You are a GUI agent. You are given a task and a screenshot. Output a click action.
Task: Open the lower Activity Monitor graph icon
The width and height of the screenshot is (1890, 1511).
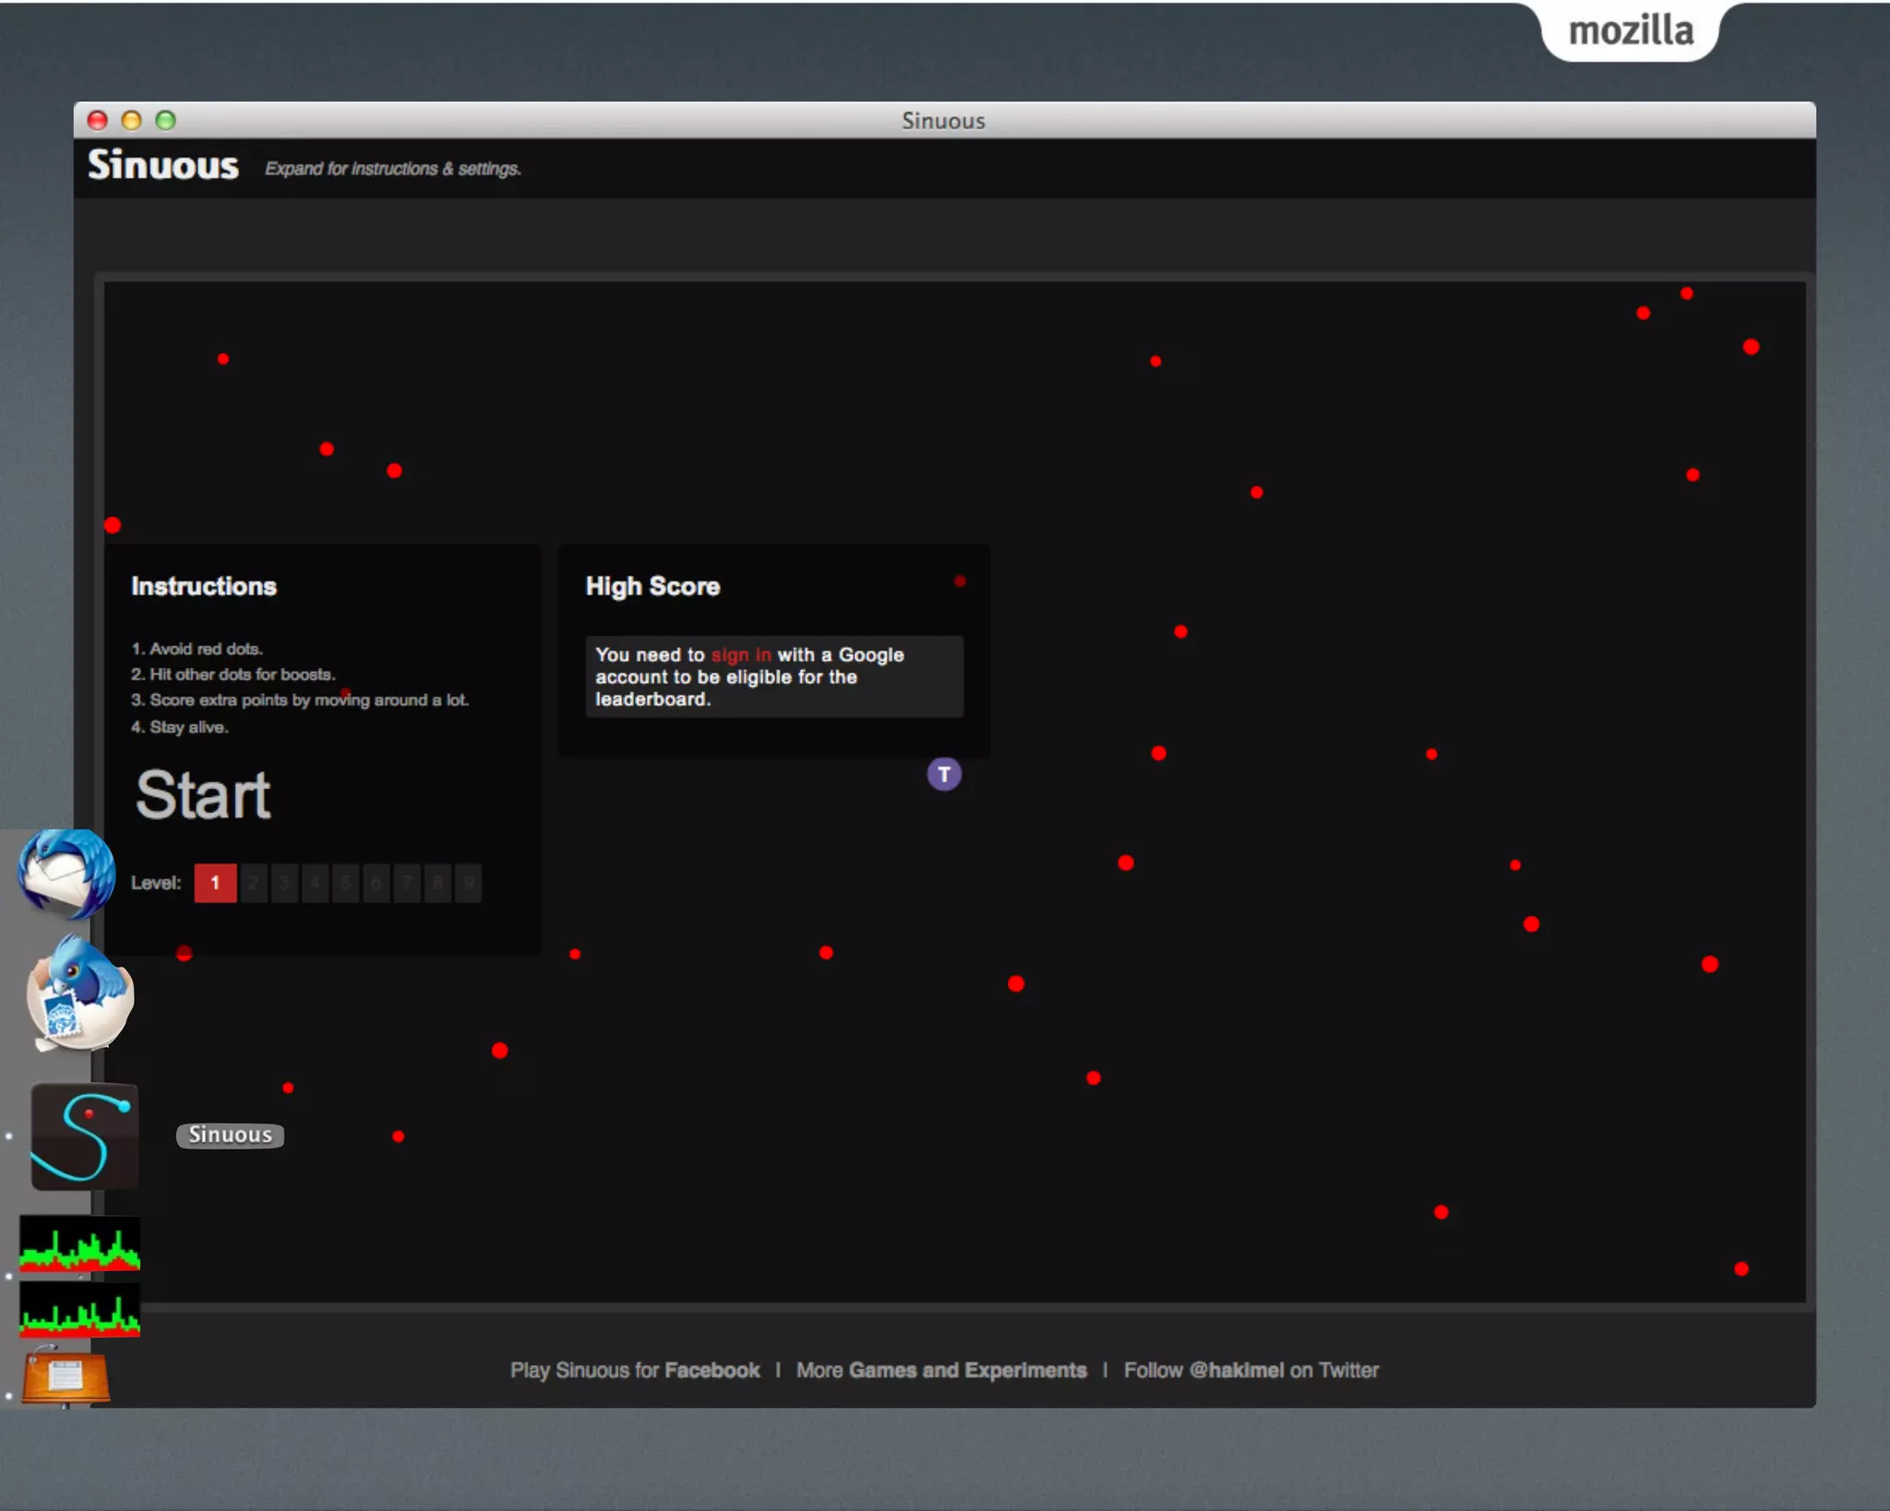pos(79,1309)
